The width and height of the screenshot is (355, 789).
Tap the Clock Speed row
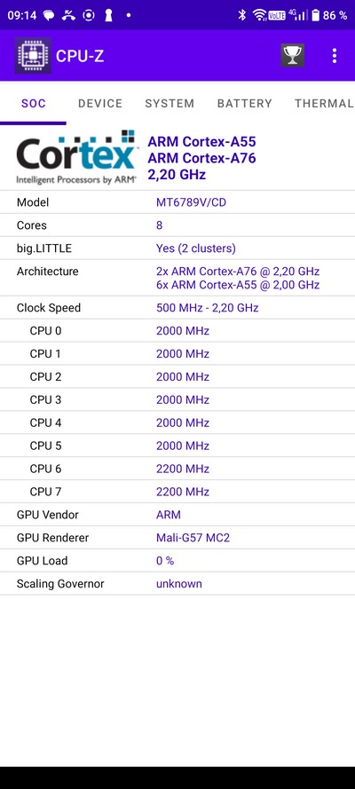pyautogui.click(x=177, y=307)
